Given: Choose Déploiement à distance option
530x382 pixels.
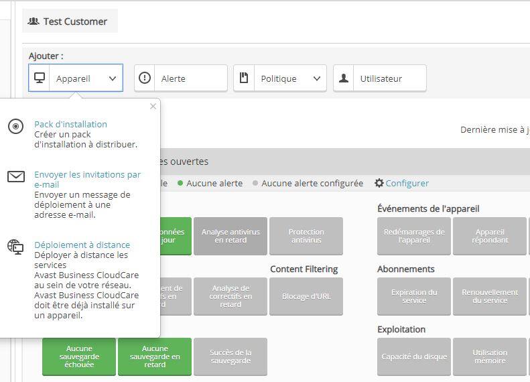Looking at the screenshot, I should (82, 245).
